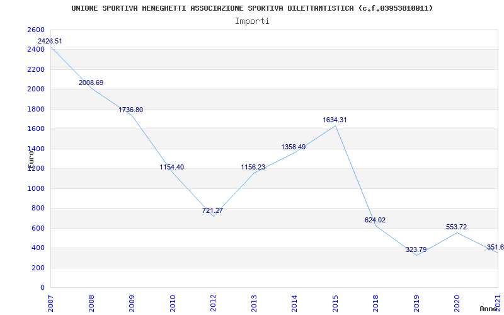Screen dimensions: 504x315
Task: Click y-axis value 1400
Action: [37, 149]
